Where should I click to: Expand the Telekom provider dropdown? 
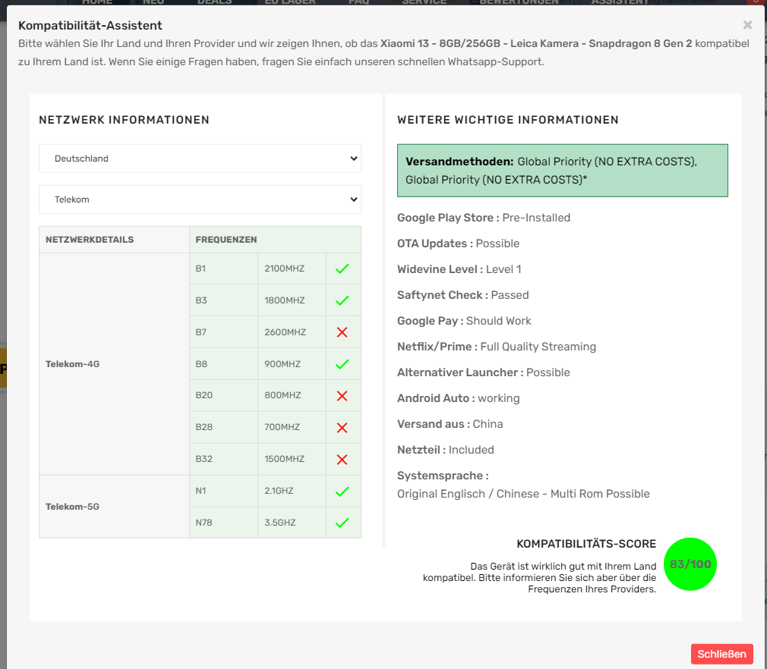[x=200, y=199]
